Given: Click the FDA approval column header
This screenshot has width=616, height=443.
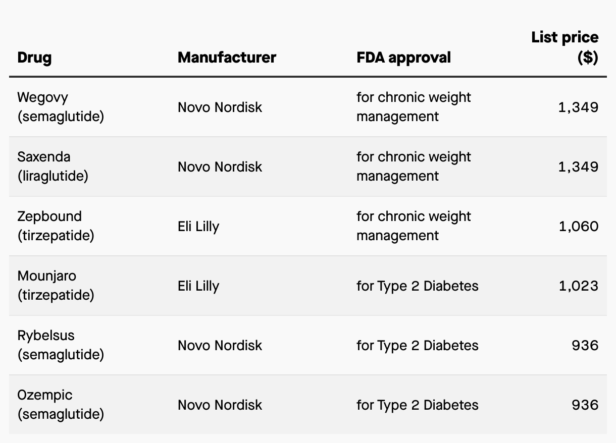Looking at the screenshot, I should coord(403,58).
